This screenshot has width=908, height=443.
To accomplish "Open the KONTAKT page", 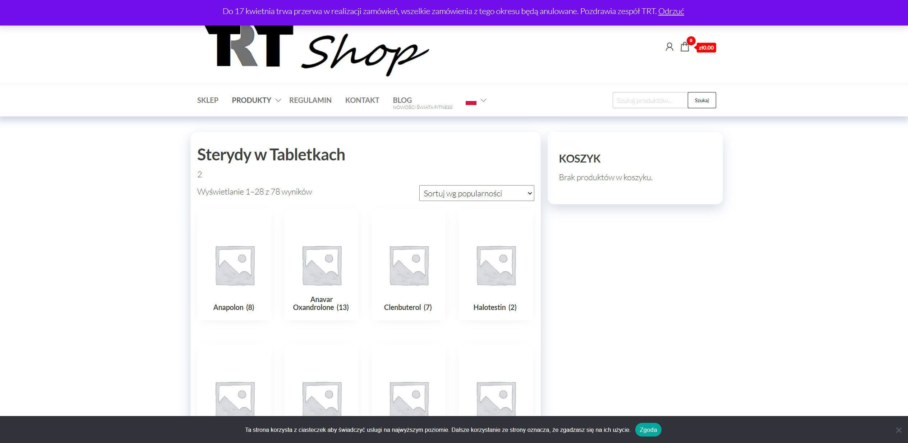I will 362,100.
